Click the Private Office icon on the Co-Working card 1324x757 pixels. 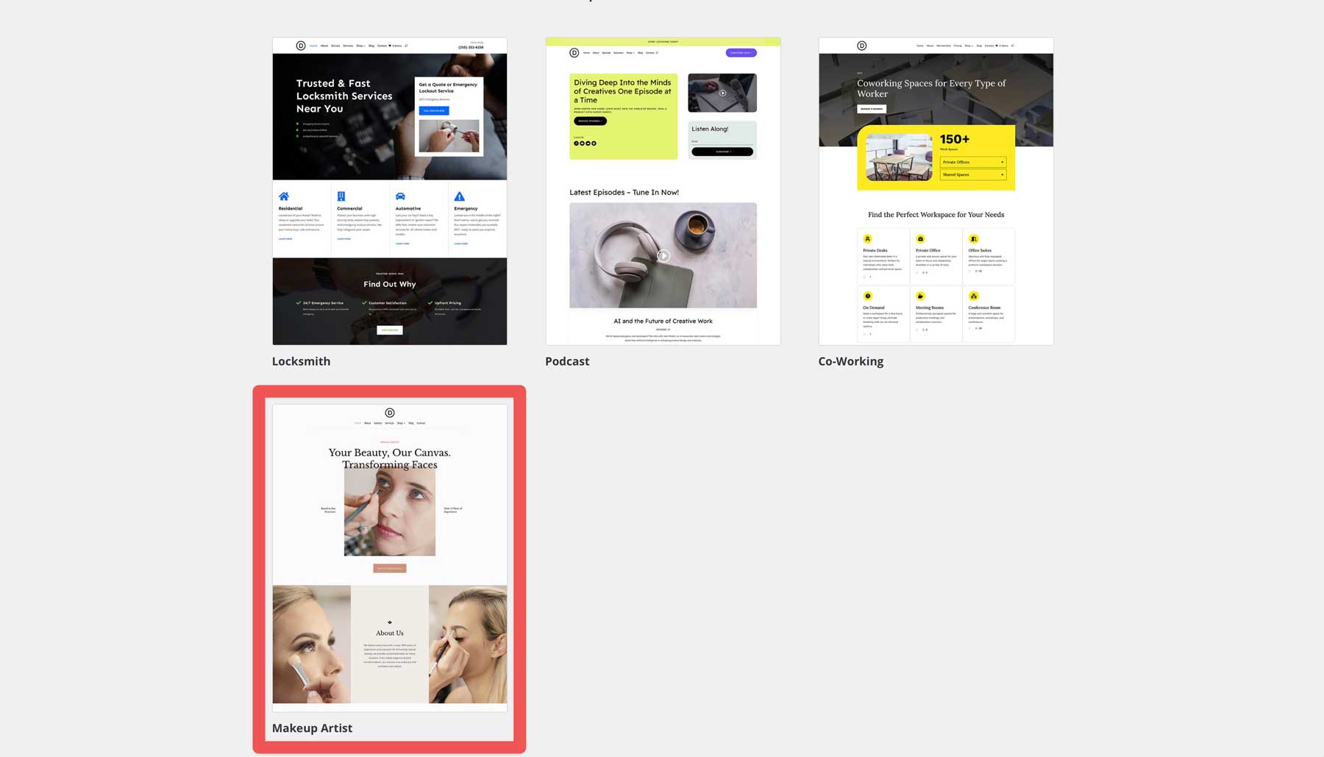(x=921, y=238)
